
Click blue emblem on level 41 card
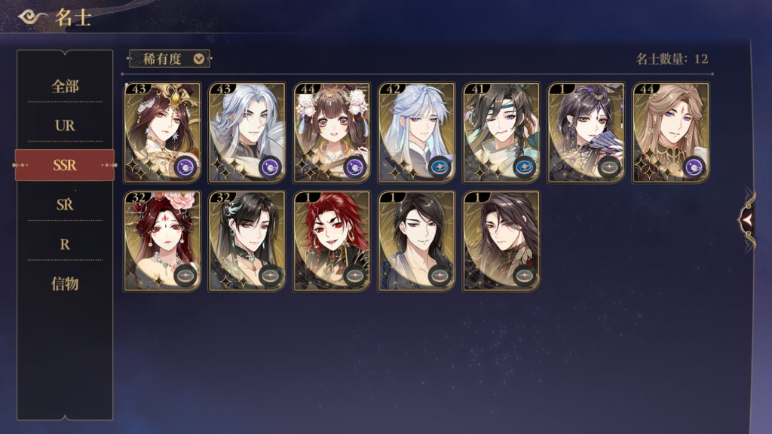pyautogui.click(x=525, y=168)
